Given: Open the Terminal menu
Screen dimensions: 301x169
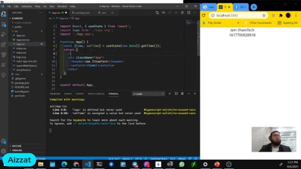Looking at the screenshot, I should 62,6.
